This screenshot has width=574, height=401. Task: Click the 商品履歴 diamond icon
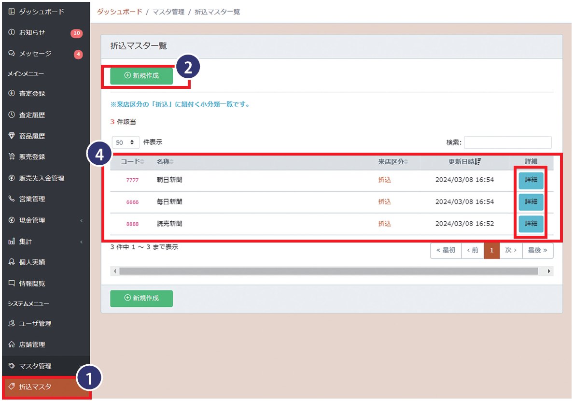point(12,136)
